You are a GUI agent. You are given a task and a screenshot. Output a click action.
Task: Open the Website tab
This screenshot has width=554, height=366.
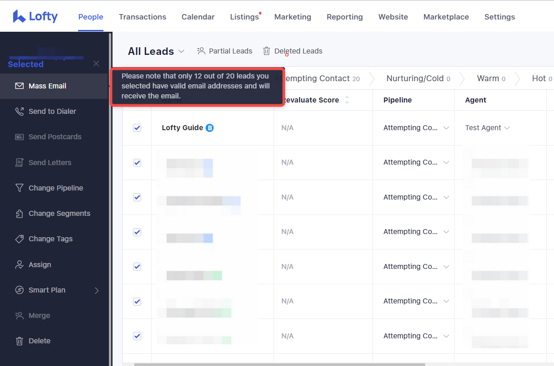coord(393,17)
